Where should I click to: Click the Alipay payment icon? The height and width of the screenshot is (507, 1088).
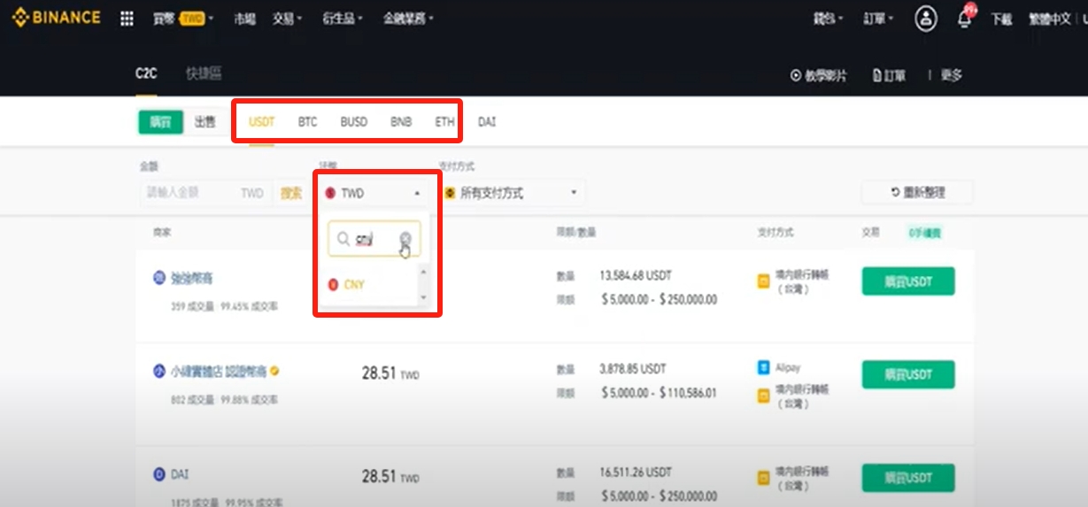point(763,367)
